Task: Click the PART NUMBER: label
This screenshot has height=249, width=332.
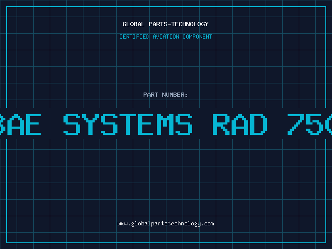Action: [166, 95]
